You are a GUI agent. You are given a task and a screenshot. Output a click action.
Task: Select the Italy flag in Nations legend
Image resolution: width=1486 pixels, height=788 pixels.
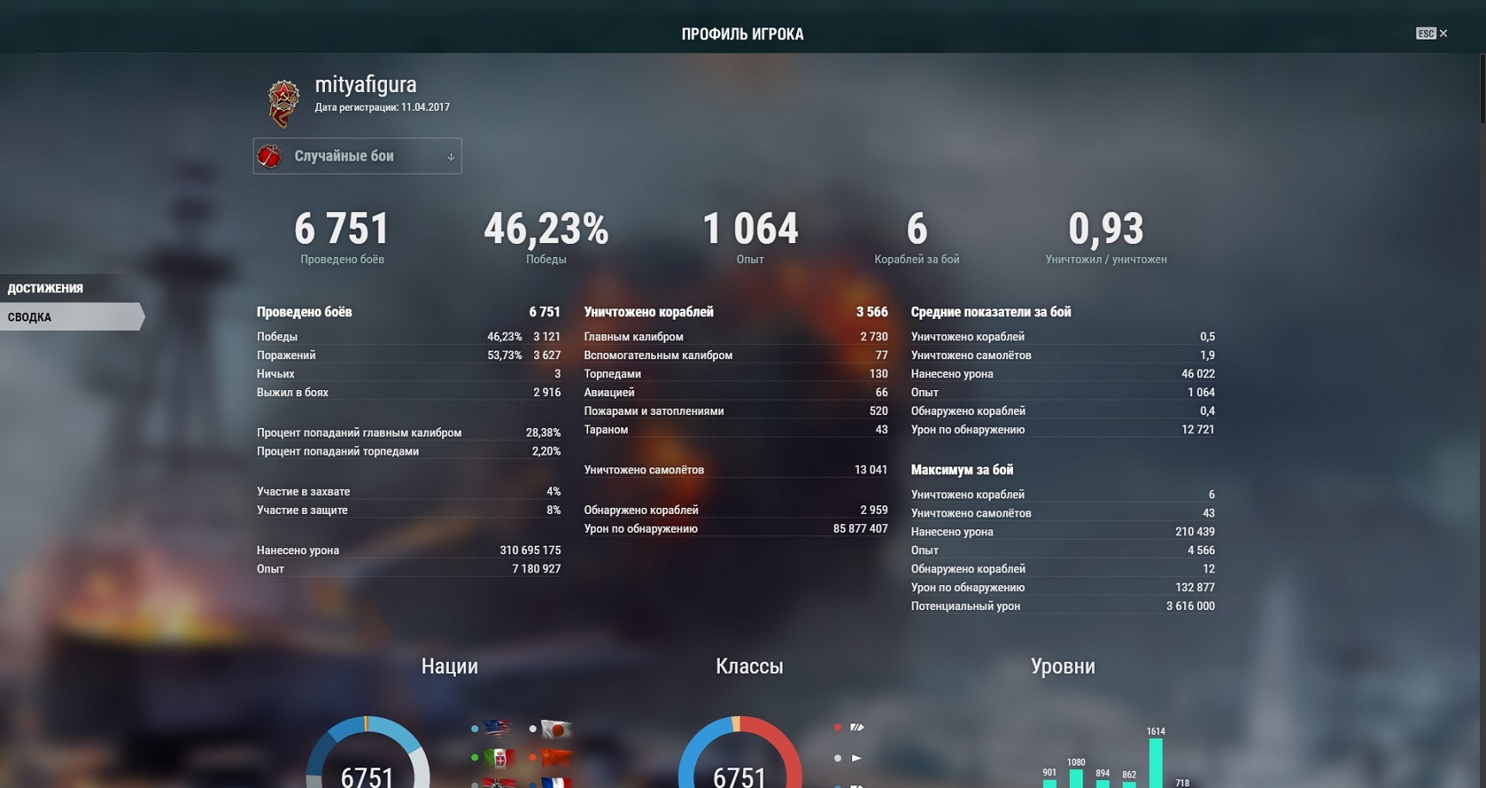click(x=498, y=758)
